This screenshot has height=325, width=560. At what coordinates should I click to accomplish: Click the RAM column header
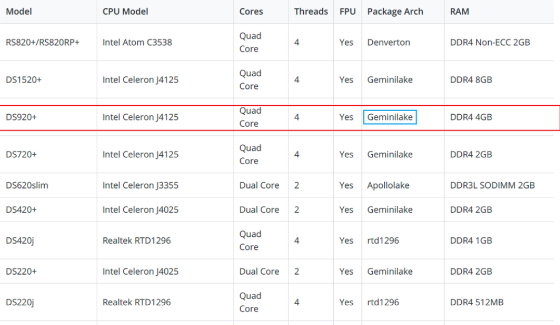click(459, 11)
